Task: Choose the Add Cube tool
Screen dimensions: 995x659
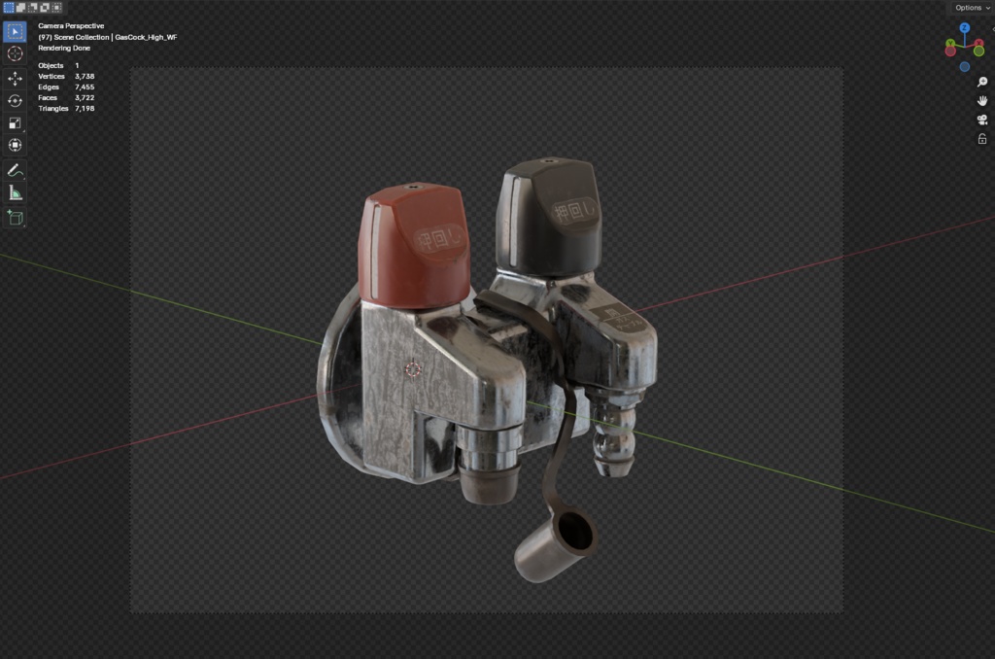Action: (x=16, y=218)
